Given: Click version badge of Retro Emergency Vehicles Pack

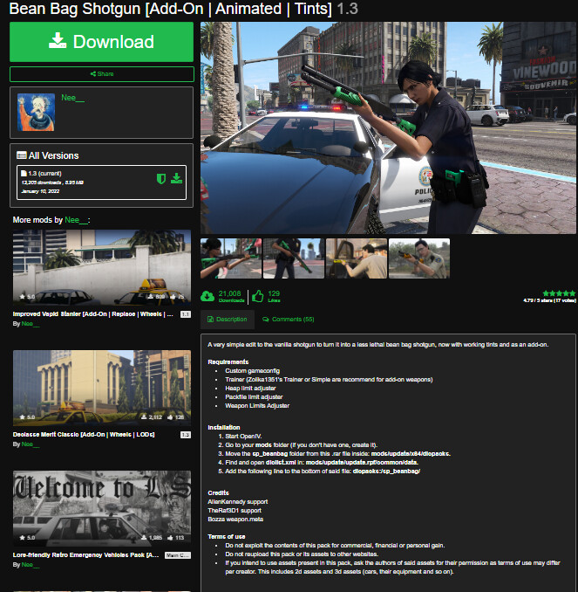Looking at the screenshot, I should coord(178,555).
